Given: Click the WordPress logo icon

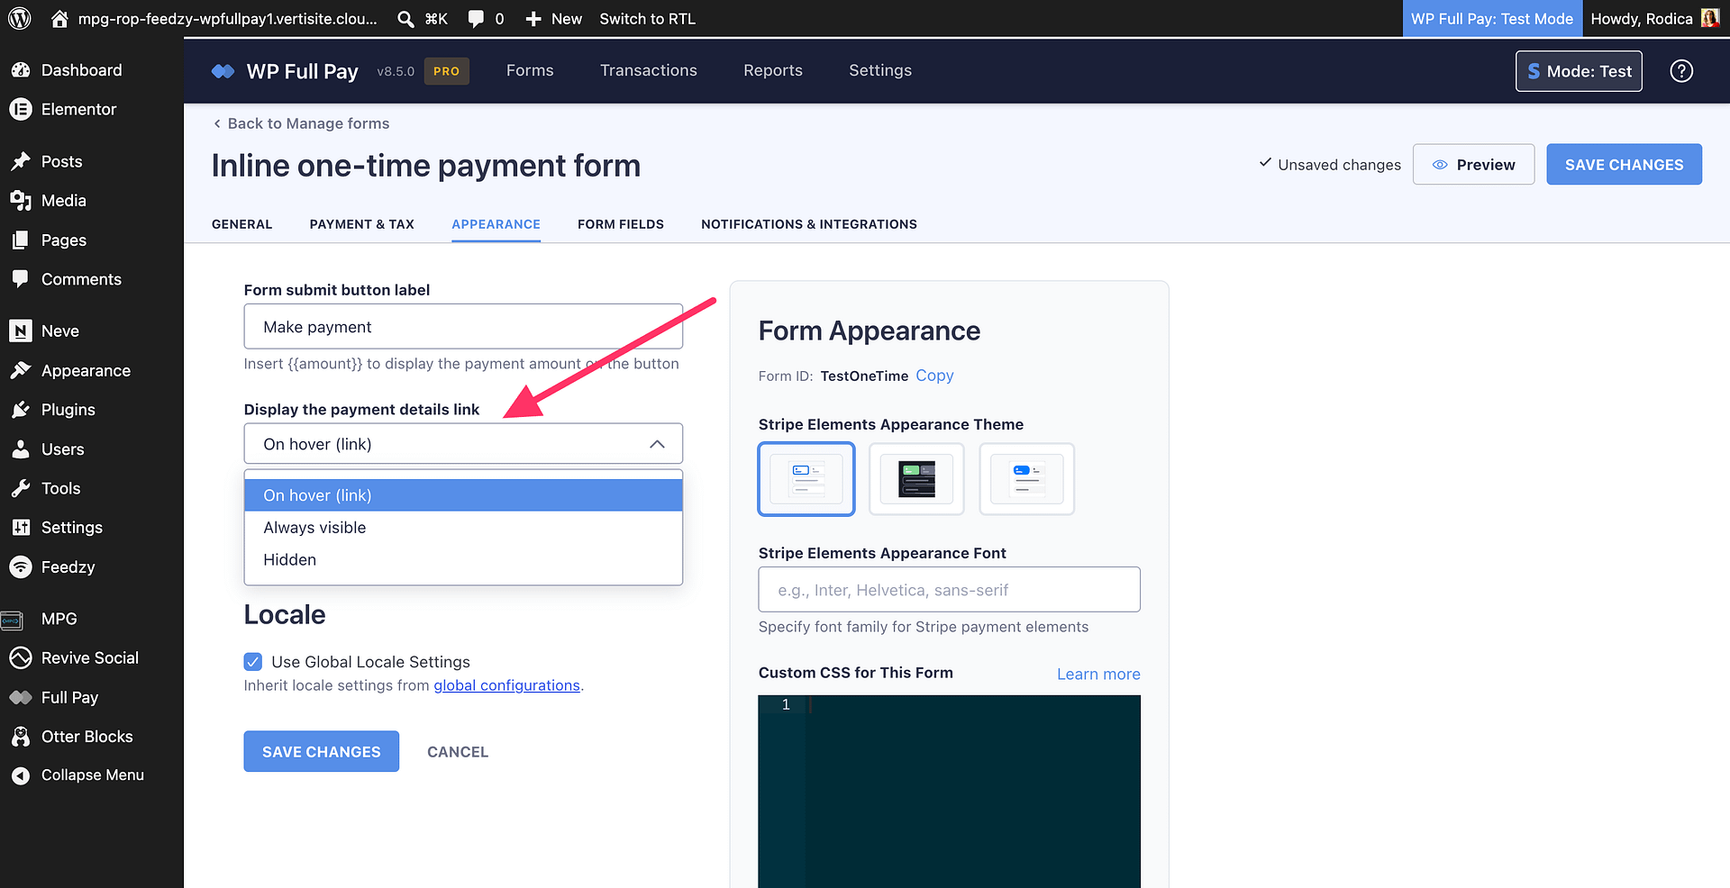Looking at the screenshot, I should (x=20, y=18).
